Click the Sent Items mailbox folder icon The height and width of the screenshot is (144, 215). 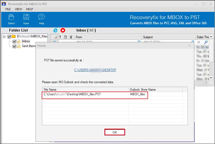pyautogui.click(x=19, y=46)
